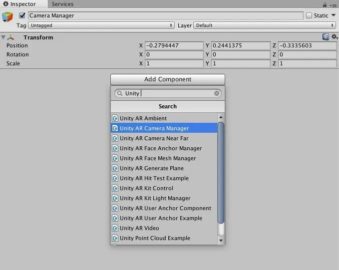Clear the component search text
339x270 pixels.
click(216, 93)
